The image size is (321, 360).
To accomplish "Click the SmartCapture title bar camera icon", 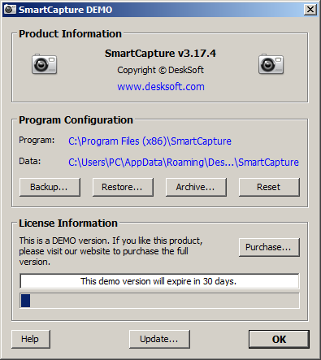I will click(x=11, y=10).
